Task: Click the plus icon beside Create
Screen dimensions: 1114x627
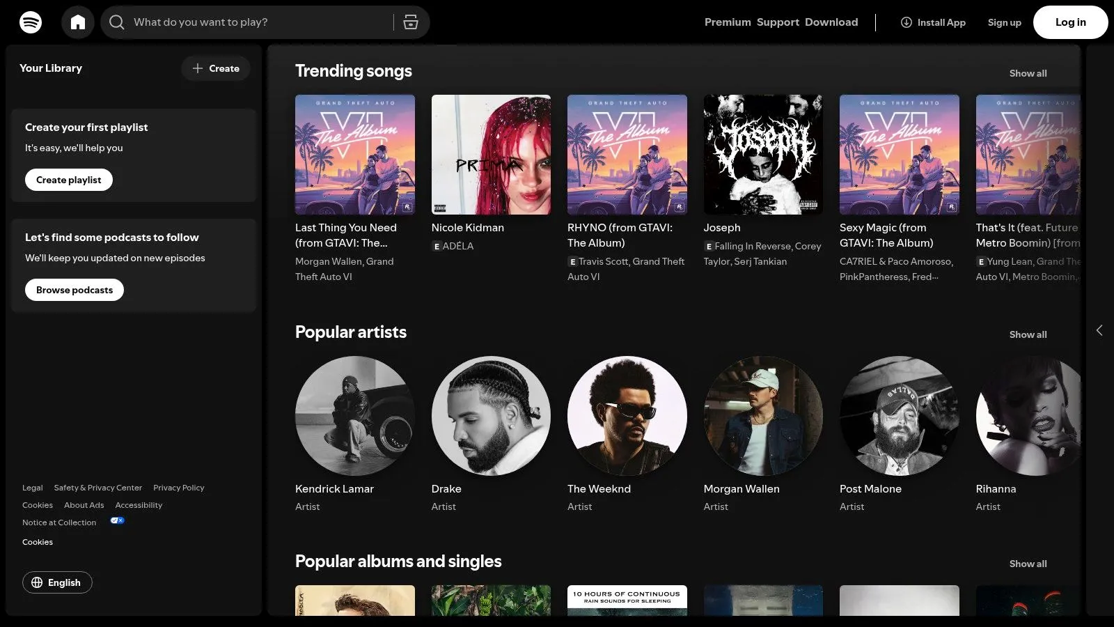Action: 198,68
